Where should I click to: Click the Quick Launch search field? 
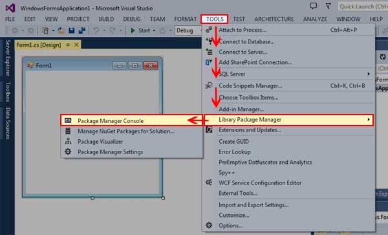pyautogui.click(x=363, y=6)
